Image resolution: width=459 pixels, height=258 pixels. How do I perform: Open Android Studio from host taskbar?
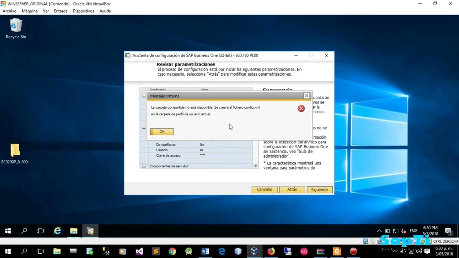189,251
